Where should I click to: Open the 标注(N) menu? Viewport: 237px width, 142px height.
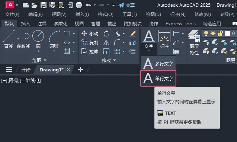tap(177, 14)
